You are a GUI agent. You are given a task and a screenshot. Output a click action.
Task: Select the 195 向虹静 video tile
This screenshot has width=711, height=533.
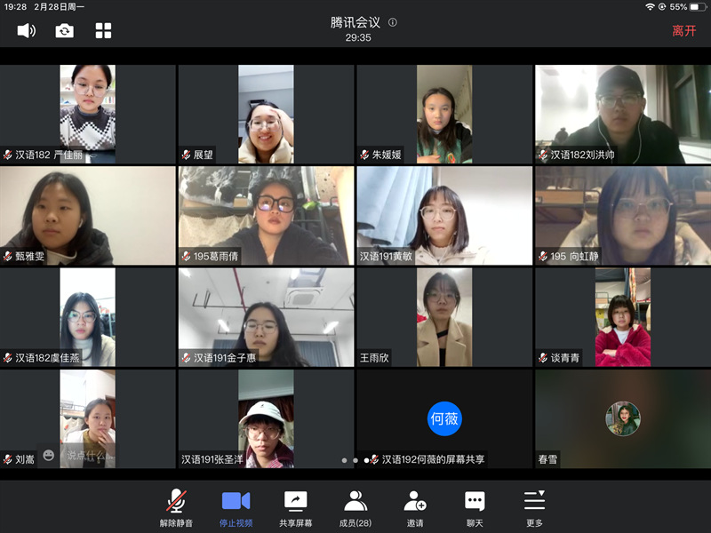click(x=623, y=216)
